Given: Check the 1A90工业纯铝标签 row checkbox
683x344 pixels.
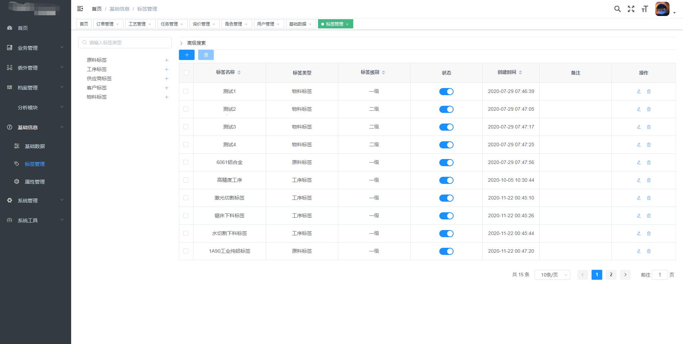Looking at the screenshot, I should coord(186,251).
